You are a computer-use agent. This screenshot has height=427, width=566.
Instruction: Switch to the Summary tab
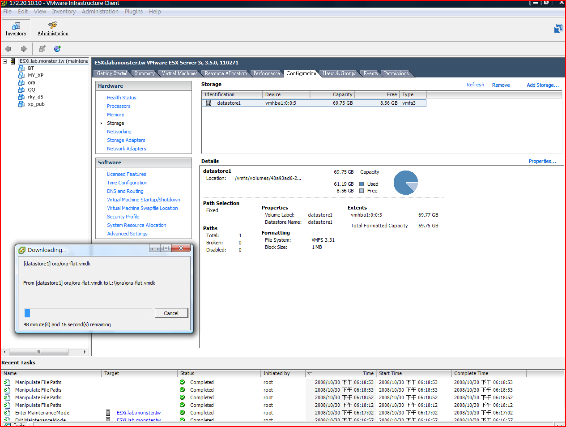coord(145,73)
